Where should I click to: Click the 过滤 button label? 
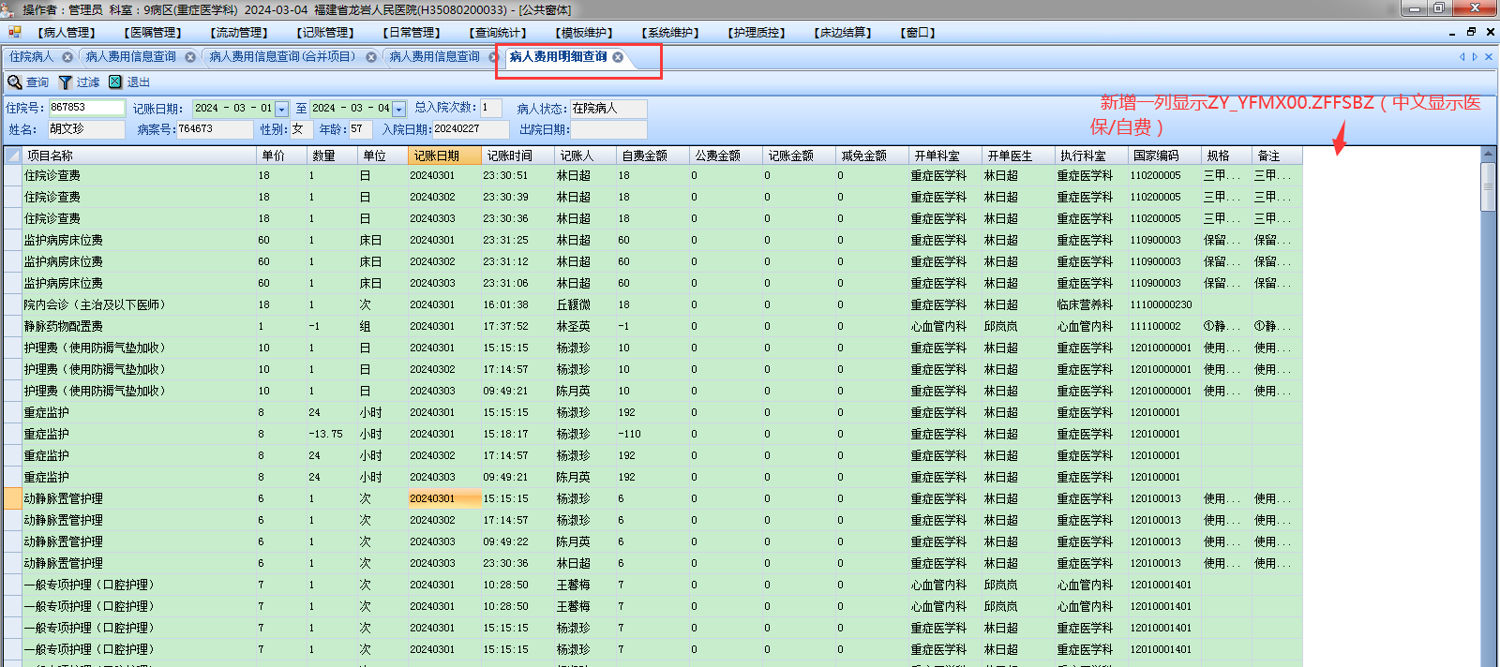click(x=88, y=82)
